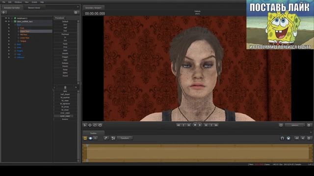Select the outer_raiser control
Viewport: 314px width, 176px height.
pos(65,116)
